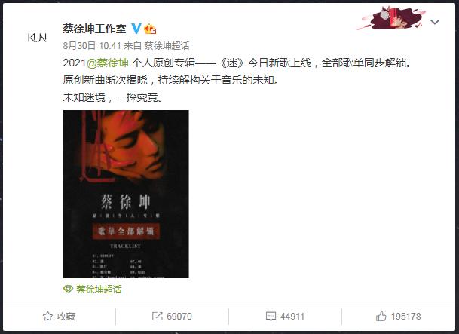Click the favorite star icon
The image size is (459, 334).
click(47, 316)
